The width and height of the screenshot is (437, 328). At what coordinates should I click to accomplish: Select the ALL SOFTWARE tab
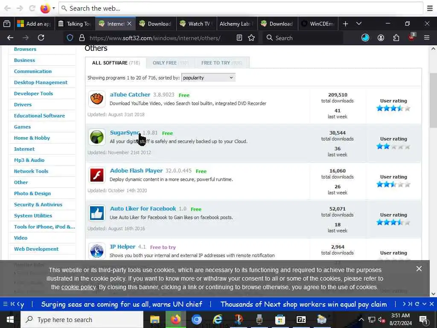pos(116,63)
